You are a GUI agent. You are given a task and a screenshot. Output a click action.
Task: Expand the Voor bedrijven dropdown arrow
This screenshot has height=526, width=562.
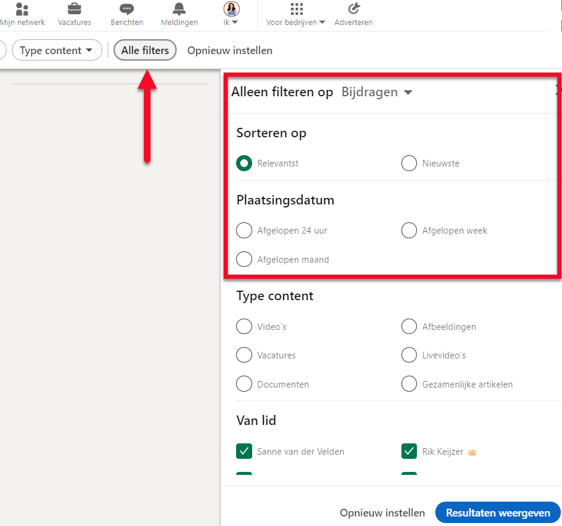(x=322, y=22)
